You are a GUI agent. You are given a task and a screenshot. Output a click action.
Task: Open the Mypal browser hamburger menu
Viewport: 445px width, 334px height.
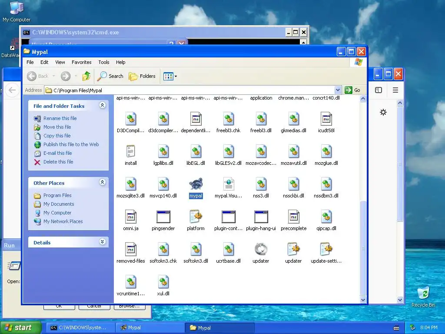point(395,90)
